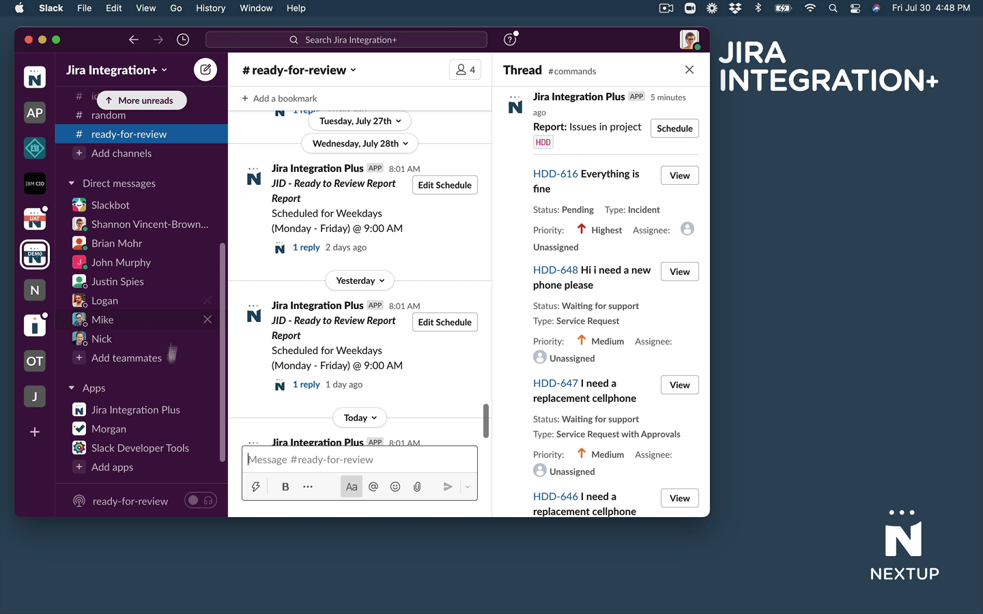
Task: Switch to the UAT workspace
Action: click(x=35, y=219)
